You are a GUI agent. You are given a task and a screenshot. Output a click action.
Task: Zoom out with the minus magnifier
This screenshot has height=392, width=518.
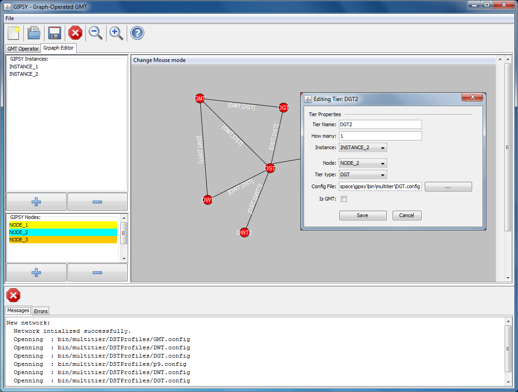[x=96, y=33]
